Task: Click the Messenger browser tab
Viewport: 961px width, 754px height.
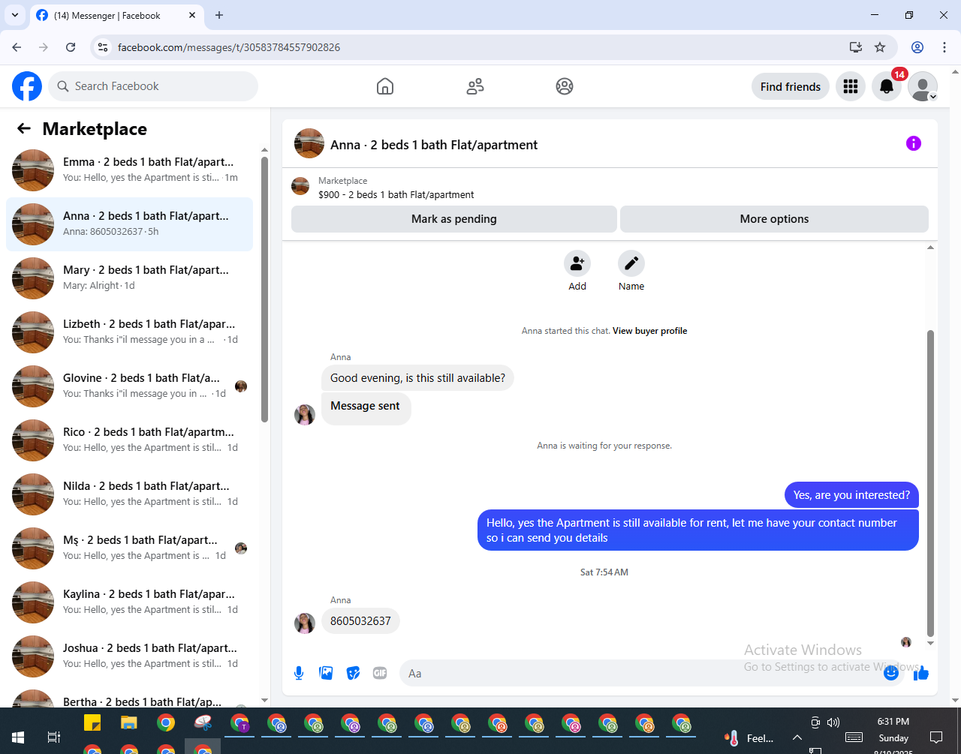Action: click(116, 15)
